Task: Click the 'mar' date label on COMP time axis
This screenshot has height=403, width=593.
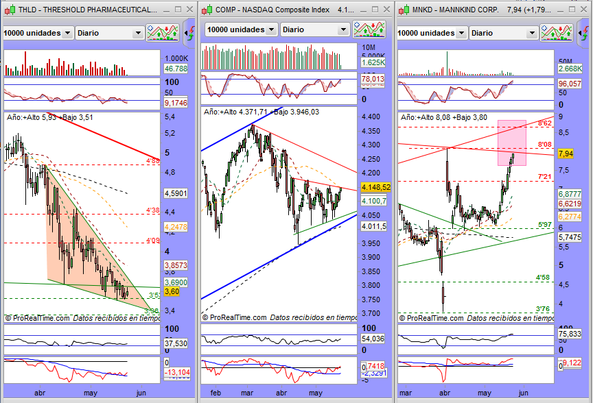Action: pos(247,393)
